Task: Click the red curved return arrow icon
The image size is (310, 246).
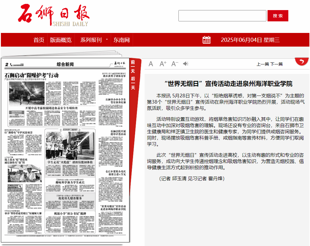Action: point(302,61)
